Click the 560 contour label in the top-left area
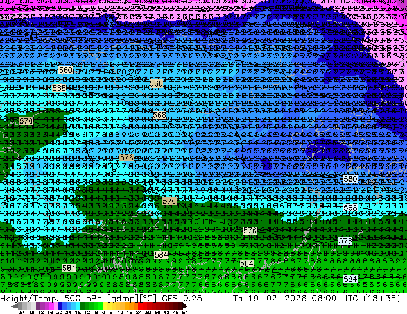Screen dimensions: 407x314 pyautogui.click(x=65, y=70)
